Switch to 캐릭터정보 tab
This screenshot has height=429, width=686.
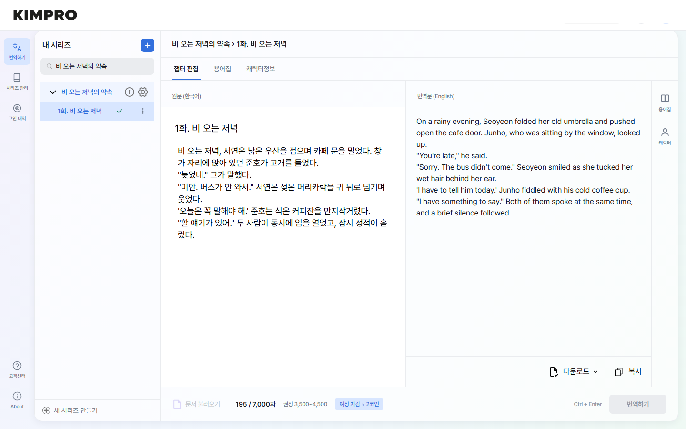tap(261, 69)
